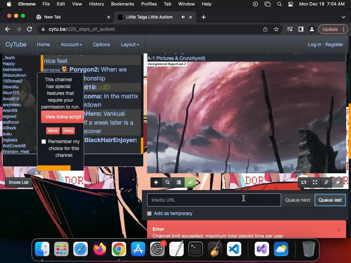Switch to the New Tab browser tab
The width and height of the screenshot is (351, 263).
(x=73, y=17)
